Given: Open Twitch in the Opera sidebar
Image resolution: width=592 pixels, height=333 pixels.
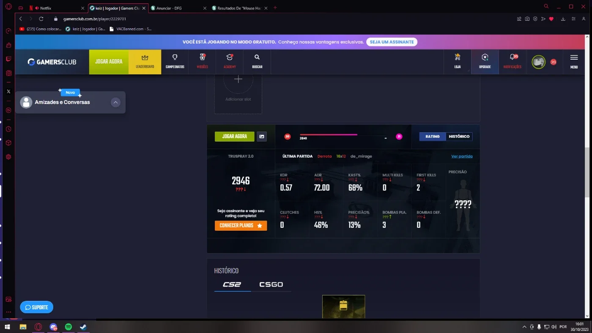Looking at the screenshot, I should point(8,59).
